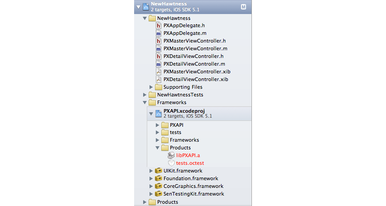Viewport: 386px width, 206px height.
Task: Click the folder icon of Products under PXAPI.xcodeproj
Action: coord(165,148)
